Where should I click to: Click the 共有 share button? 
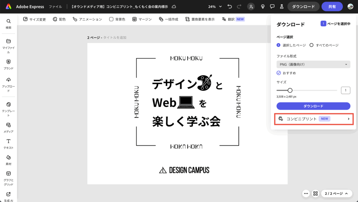pos(332,7)
